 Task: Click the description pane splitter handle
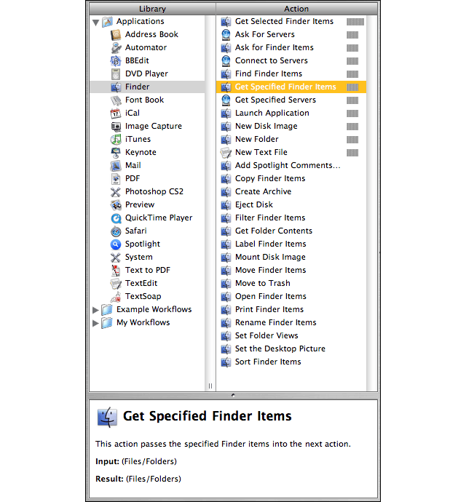pos(233,395)
